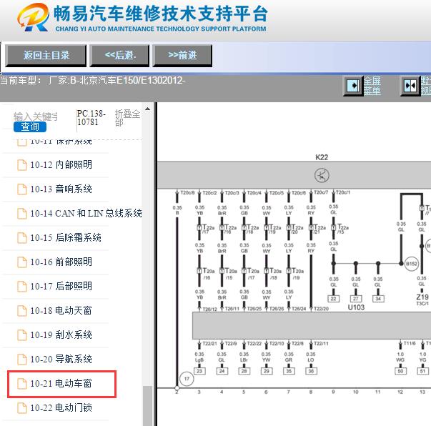This screenshot has width=431, height=426.
Task: Click the keyword search input field
Action: [x=36, y=117]
